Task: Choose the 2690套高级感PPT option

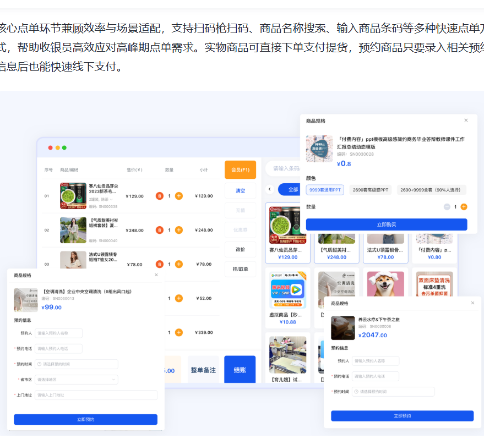Action: pos(371,190)
